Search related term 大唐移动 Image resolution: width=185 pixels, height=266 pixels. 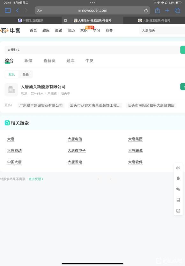point(14,150)
